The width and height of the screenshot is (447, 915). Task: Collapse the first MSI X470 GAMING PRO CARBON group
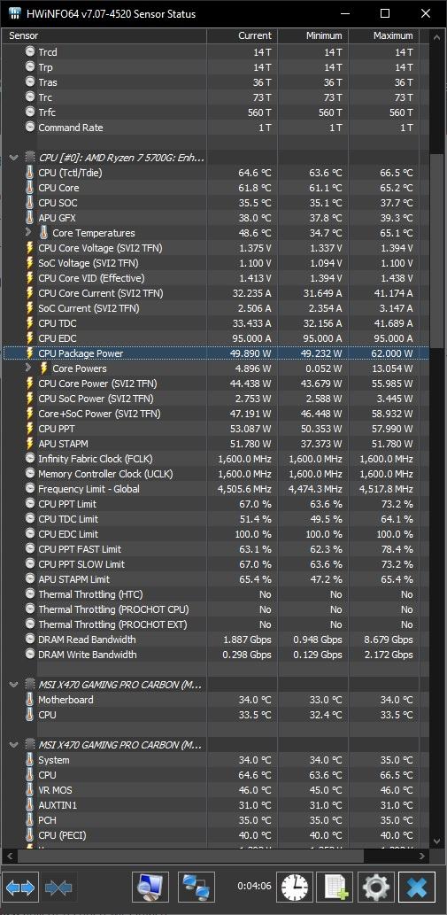pyautogui.click(x=14, y=685)
